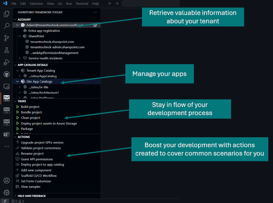Open Source Control view icon

tap(6, 38)
